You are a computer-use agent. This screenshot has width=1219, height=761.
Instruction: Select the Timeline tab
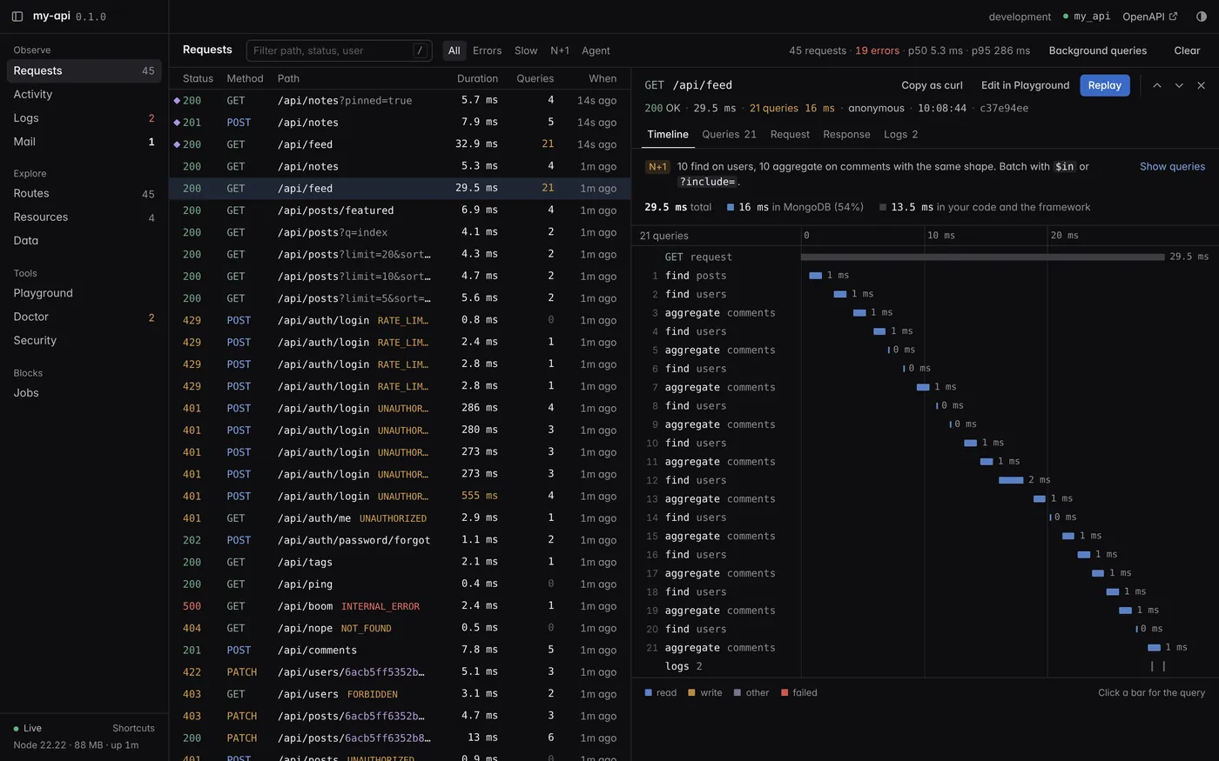[x=668, y=134]
